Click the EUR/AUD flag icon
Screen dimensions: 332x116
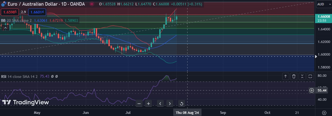coord(4,4)
